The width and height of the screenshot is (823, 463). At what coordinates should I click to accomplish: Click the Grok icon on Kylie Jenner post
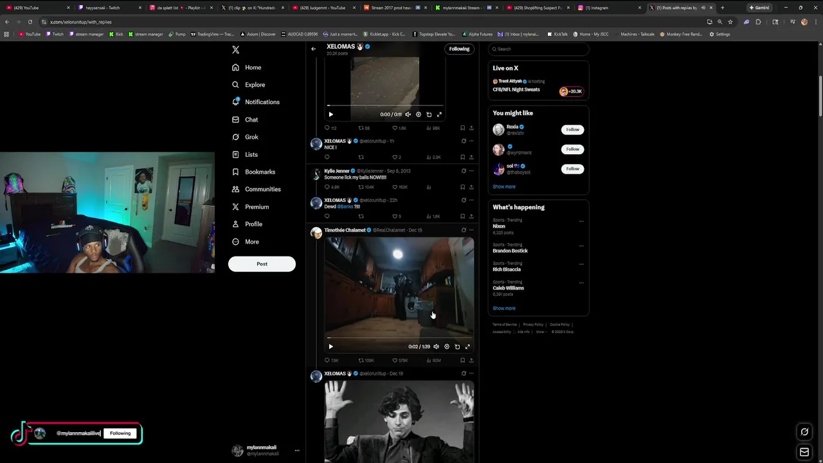click(x=464, y=171)
